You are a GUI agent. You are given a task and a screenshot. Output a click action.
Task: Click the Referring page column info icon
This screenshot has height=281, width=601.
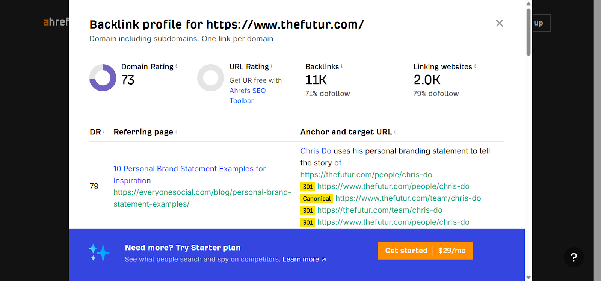tap(177, 131)
